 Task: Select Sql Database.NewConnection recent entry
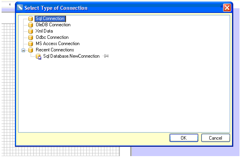tap(71, 56)
